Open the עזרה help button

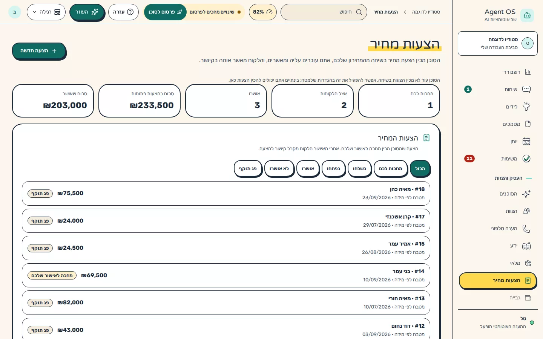tap(123, 12)
